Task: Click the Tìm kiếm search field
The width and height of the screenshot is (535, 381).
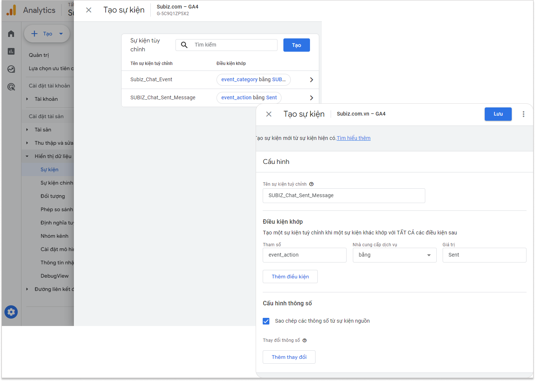Action: 233,45
